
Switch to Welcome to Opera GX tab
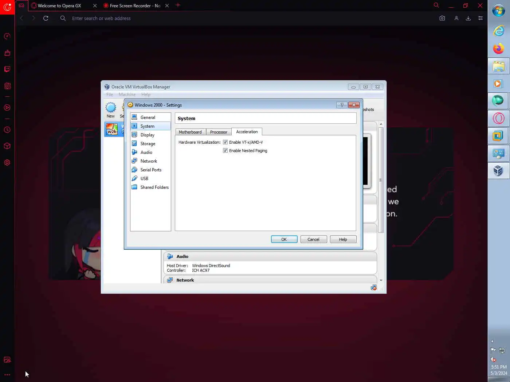pyautogui.click(x=64, y=5)
